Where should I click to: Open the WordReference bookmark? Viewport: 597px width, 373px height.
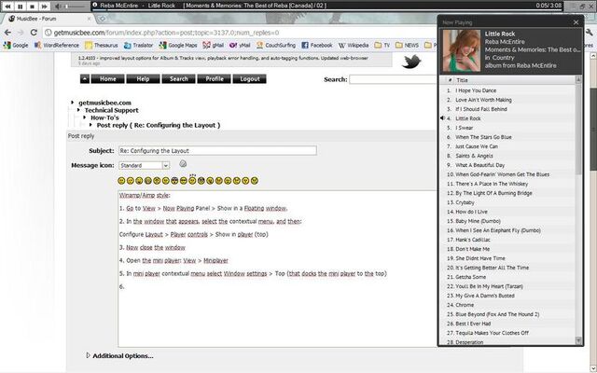pyautogui.click(x=56, y=46)
